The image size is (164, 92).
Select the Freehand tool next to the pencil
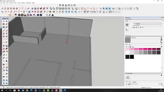pyautogui.click(x=5, y=8)
